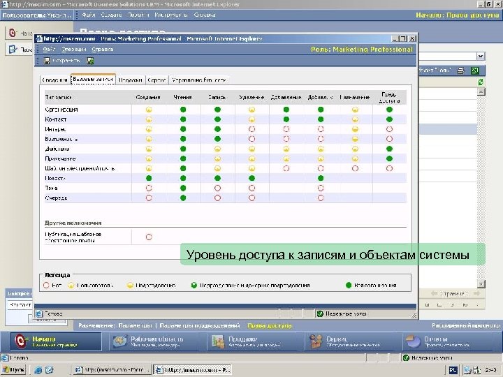The width and height of the screenshot is (503, 377).
Task: Click the save and close icon
Action: pos(90,61)
